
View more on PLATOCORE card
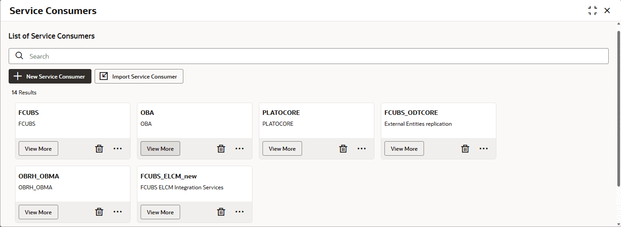click(x=282, y=148)
